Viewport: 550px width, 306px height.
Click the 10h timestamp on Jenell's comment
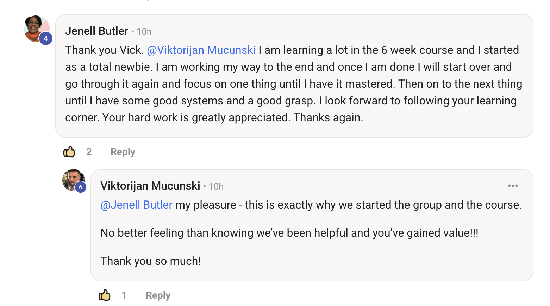(144, 32)
